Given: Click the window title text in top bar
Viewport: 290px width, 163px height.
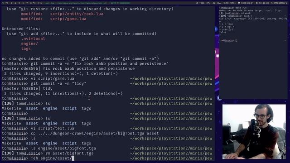Looking at the screenshot, I should point(87,3).
